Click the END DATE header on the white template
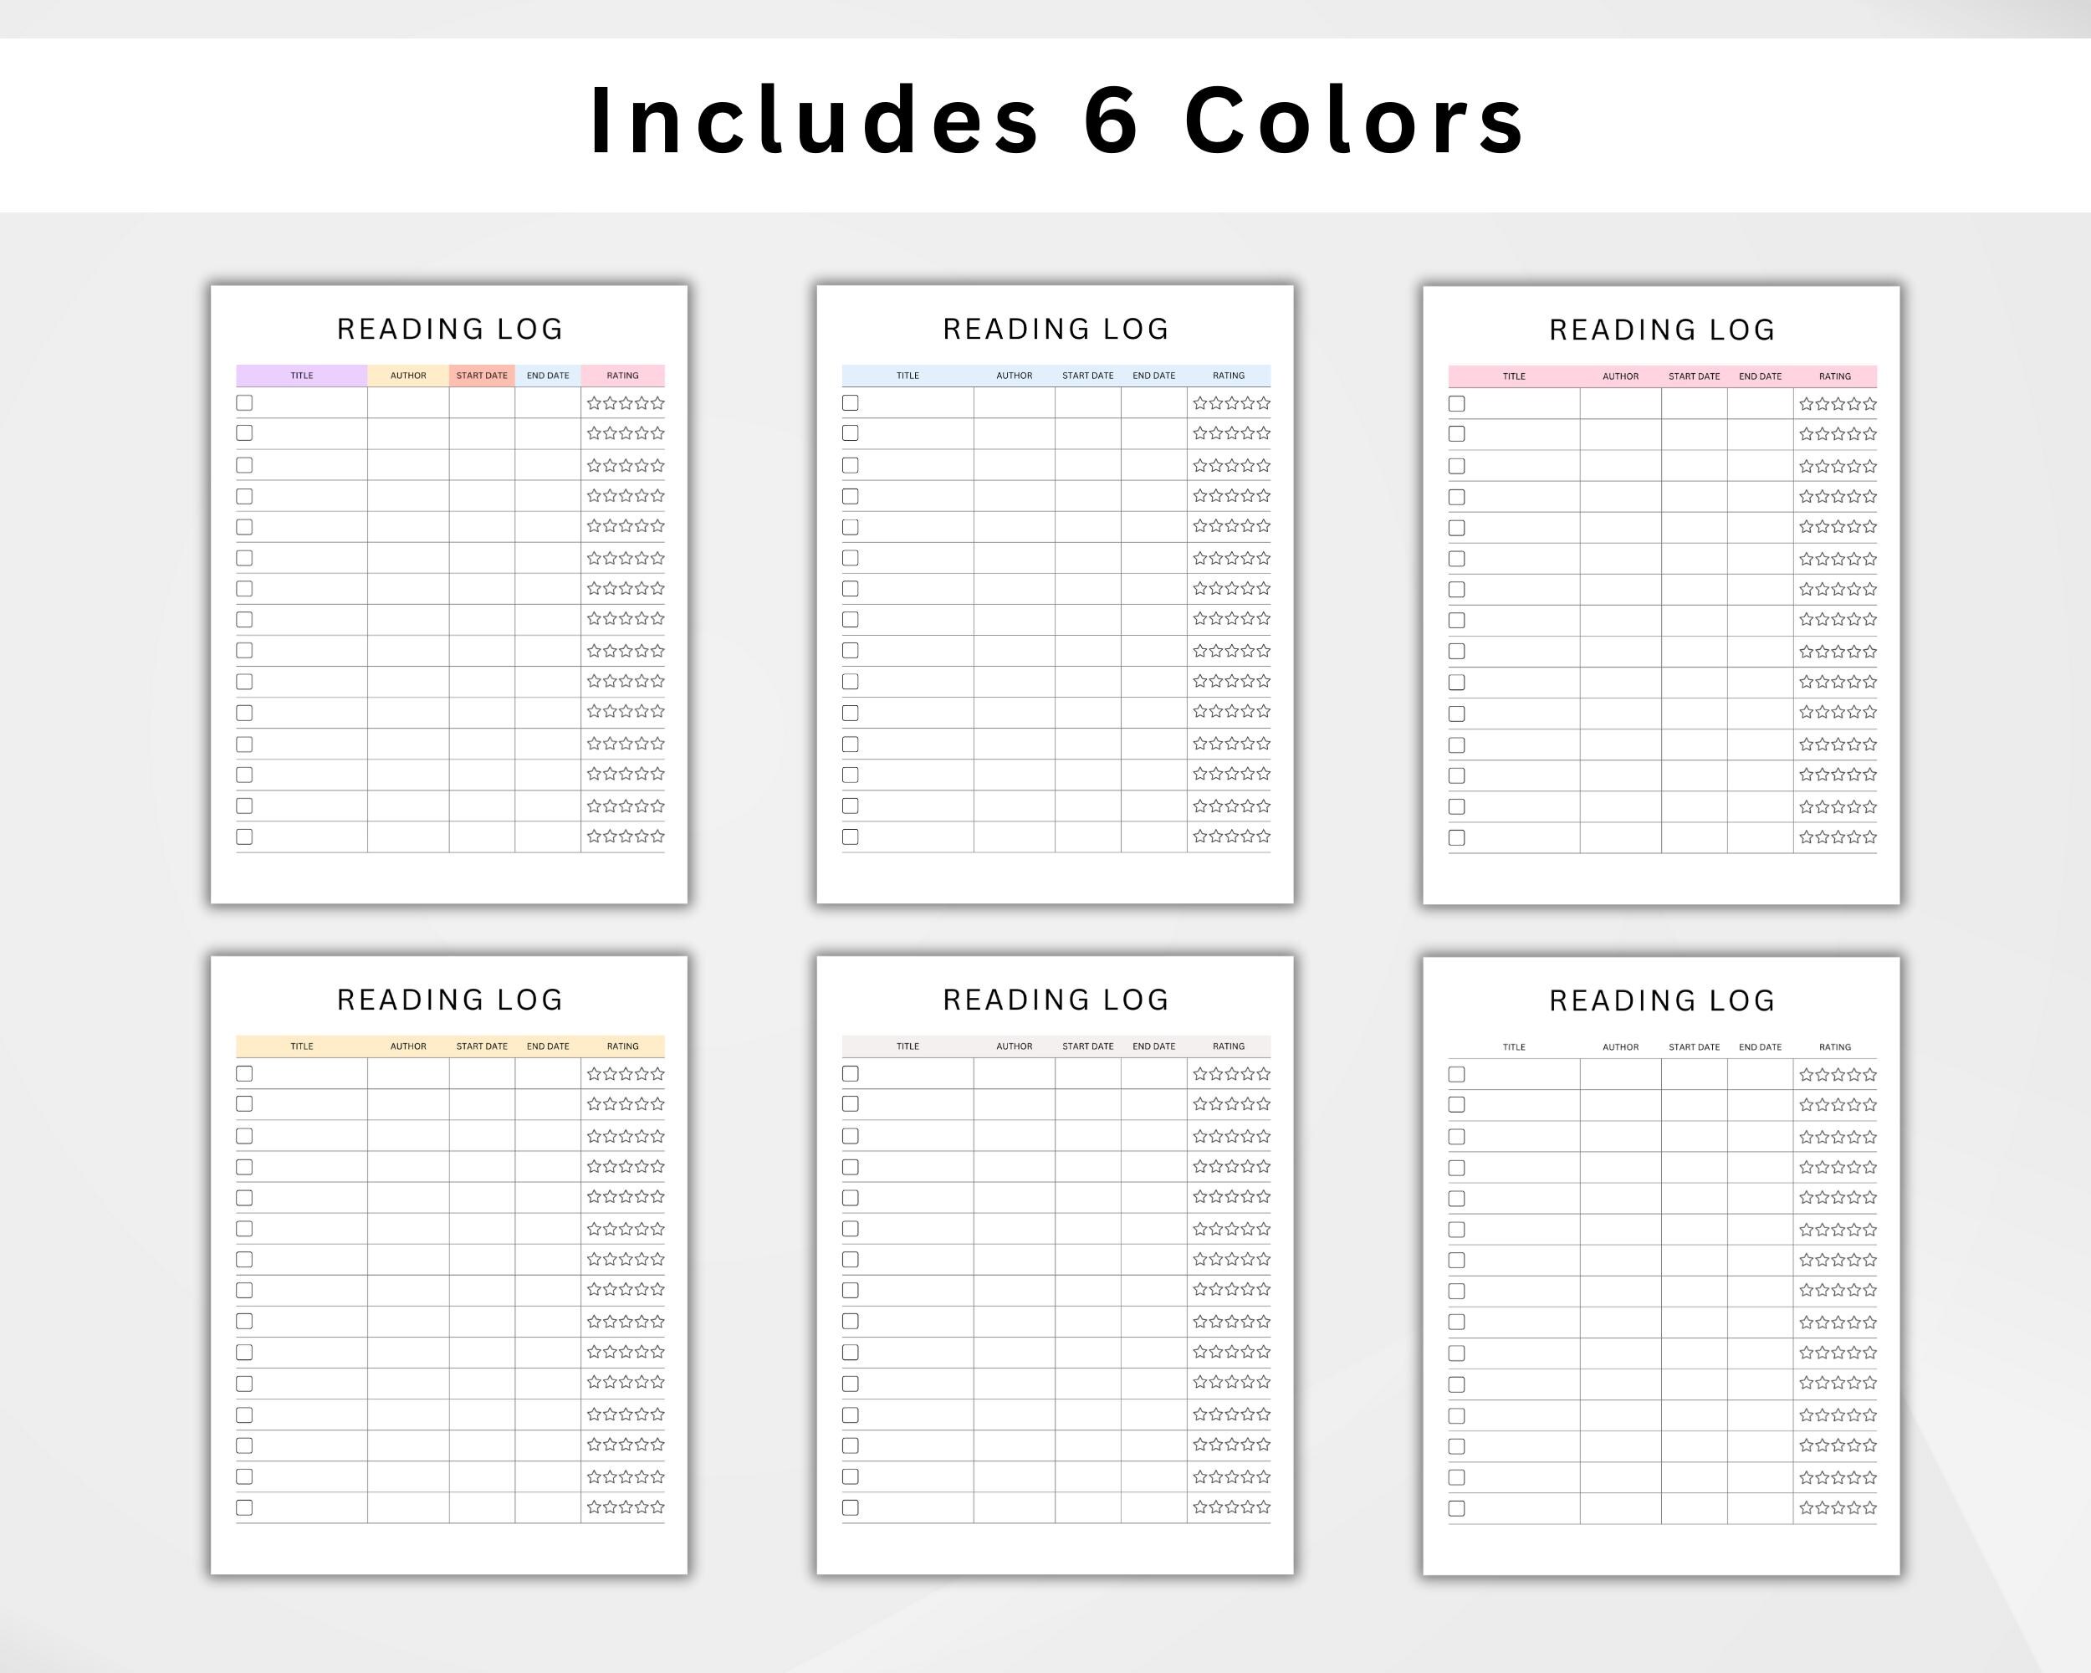Screen dimensions: 2091x1673 pos(1761,1046)
